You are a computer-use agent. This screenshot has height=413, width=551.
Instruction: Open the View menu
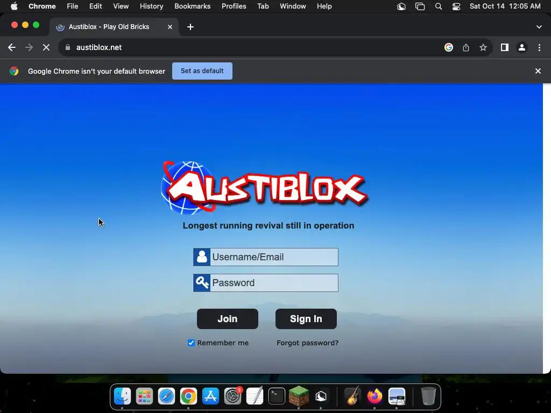click(x=121, y=6)
